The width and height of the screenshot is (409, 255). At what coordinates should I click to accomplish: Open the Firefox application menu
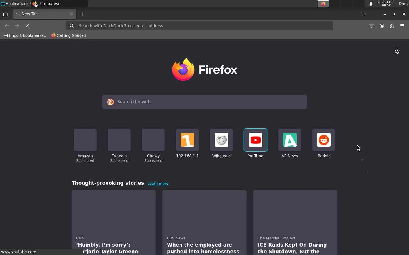click(x=402, y=26)
